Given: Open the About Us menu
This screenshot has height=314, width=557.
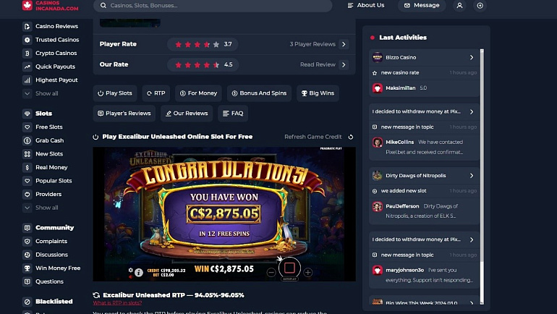Looking at the screenshot, I should coord(366,5).
